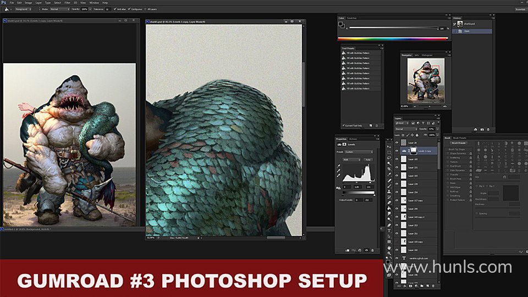Open the layer blend mode Normal dropdown
This screenshot has width=528, height=297.
(x=406, y=129)
